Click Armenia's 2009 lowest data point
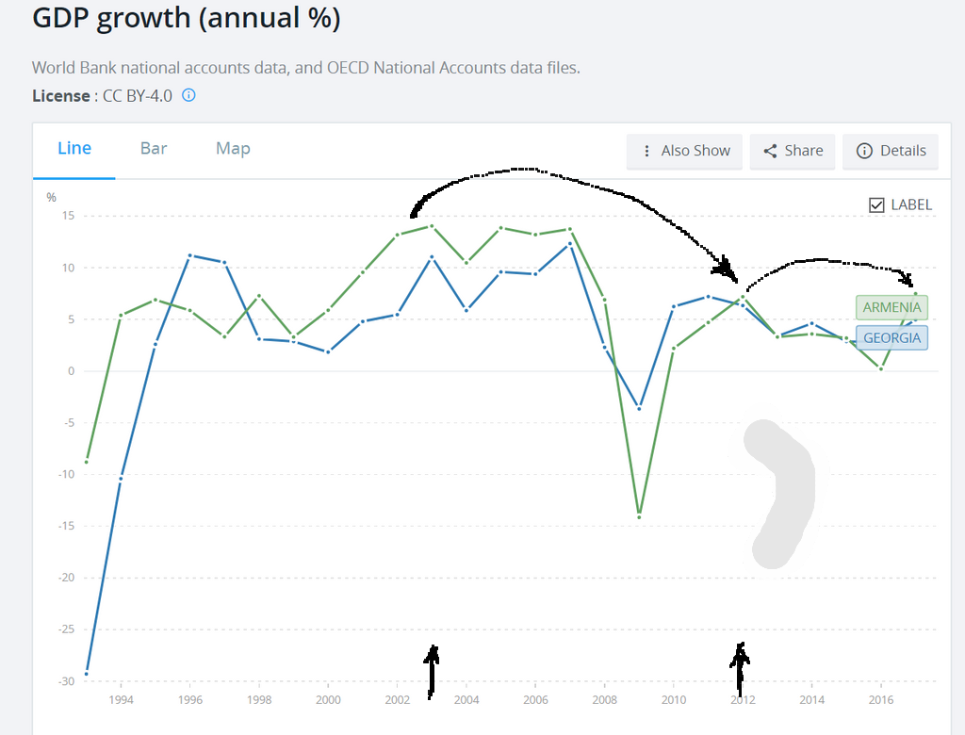965x735 pixels. click(x=639, y=516)
